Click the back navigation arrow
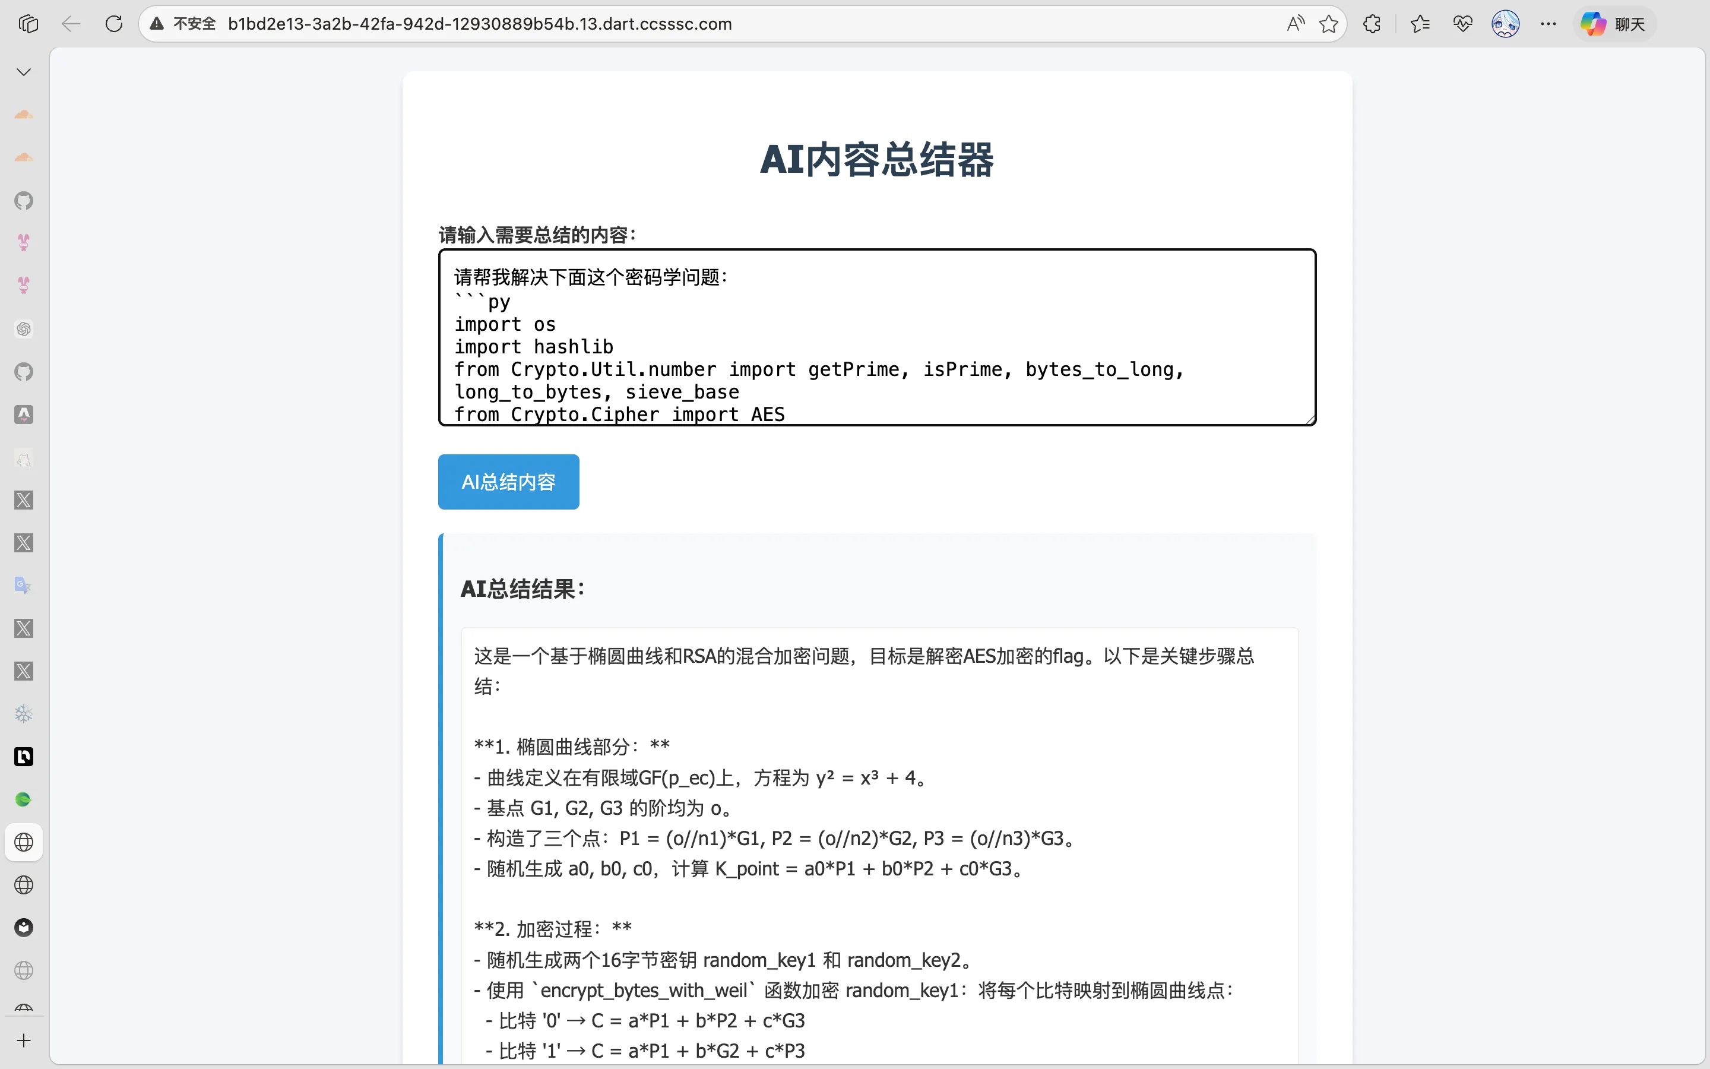Image resolution: width=1710 pixels, height=1069 pixels. [71, 24]
